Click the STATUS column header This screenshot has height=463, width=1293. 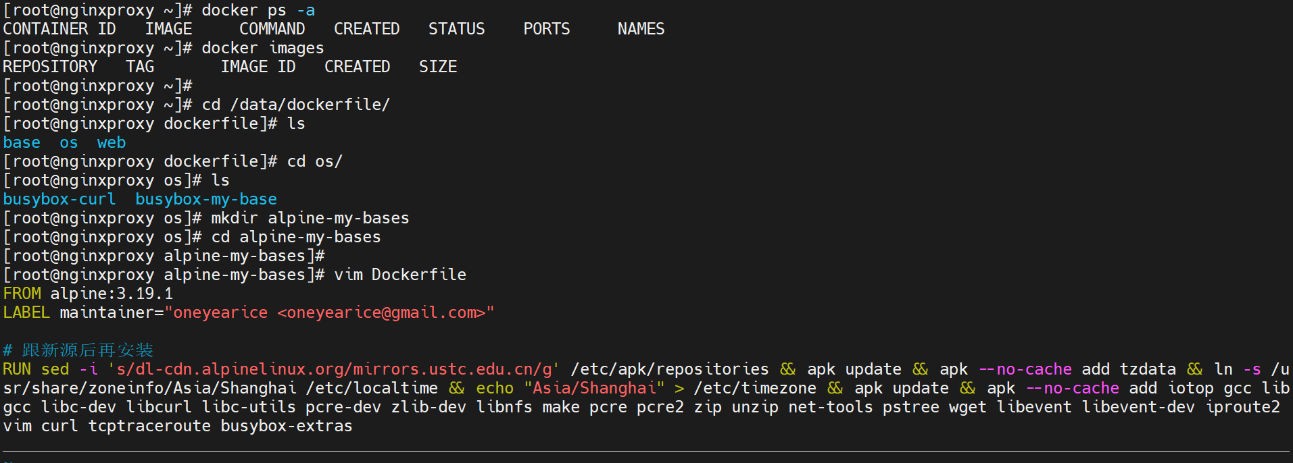[456, 29]
